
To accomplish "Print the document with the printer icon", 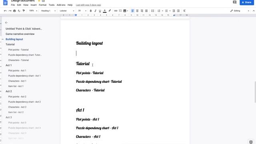I will 14,11.
